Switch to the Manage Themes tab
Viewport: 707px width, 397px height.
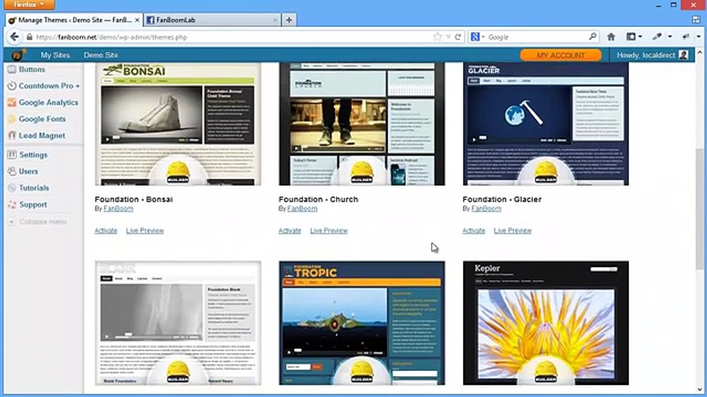coord(73,20)
